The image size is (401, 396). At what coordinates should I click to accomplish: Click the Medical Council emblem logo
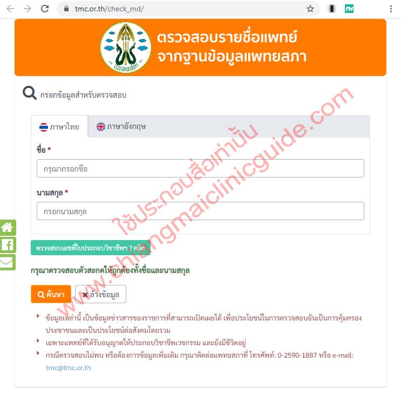pyautogui.click(x=126, y=47)
